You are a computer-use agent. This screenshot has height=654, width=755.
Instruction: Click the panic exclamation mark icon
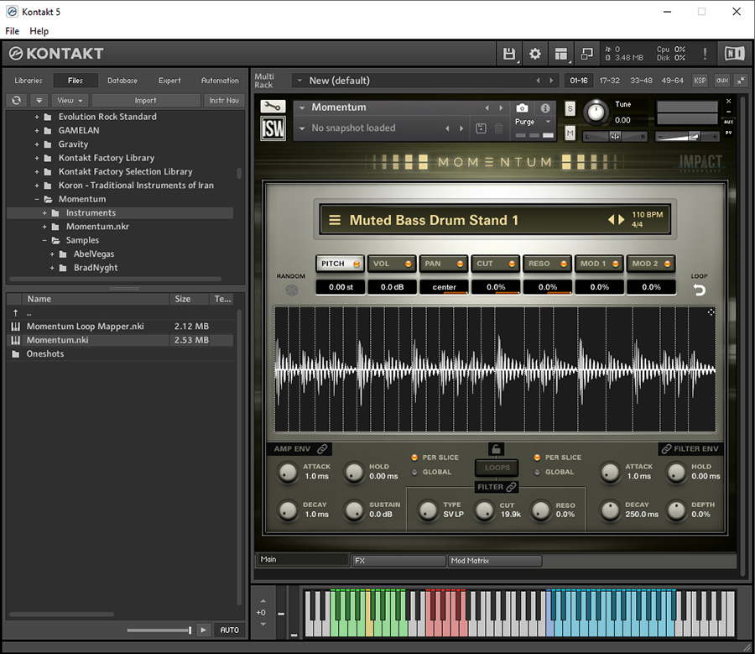click(x=705, y=54)
